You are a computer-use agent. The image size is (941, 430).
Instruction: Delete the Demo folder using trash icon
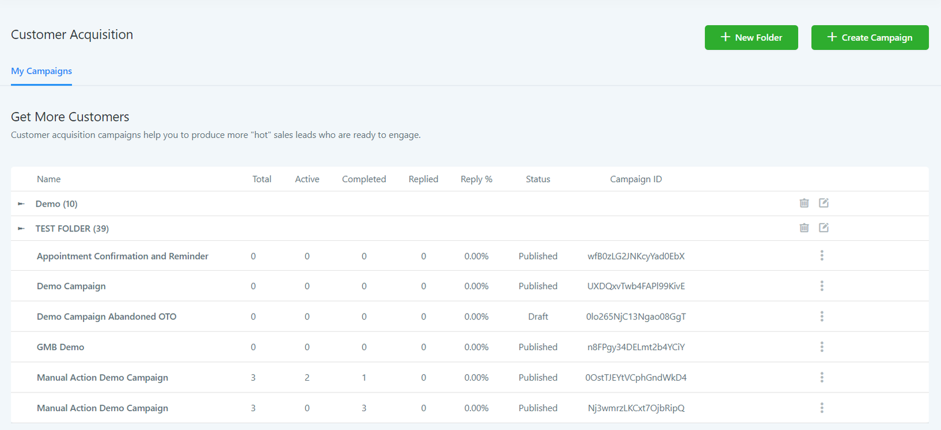point(804,203)
